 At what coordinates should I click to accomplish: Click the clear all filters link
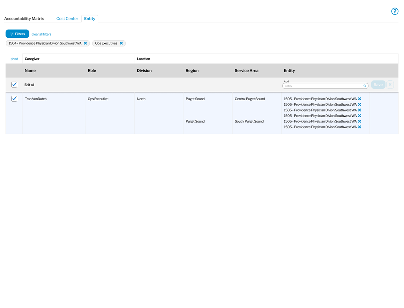pyautogui.click(x=42, y=34)
